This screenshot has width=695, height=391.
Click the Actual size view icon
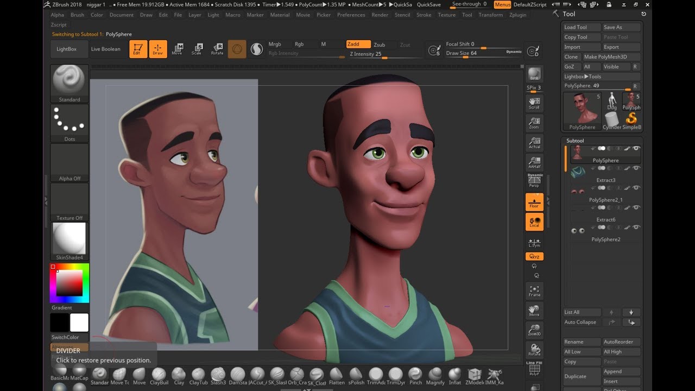coord(534,142)
